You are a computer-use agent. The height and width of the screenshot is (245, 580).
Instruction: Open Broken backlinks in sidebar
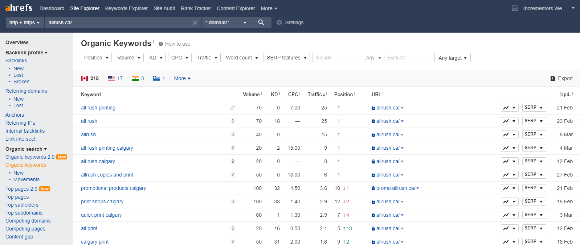pyautogui.click(x=21, y=82)
